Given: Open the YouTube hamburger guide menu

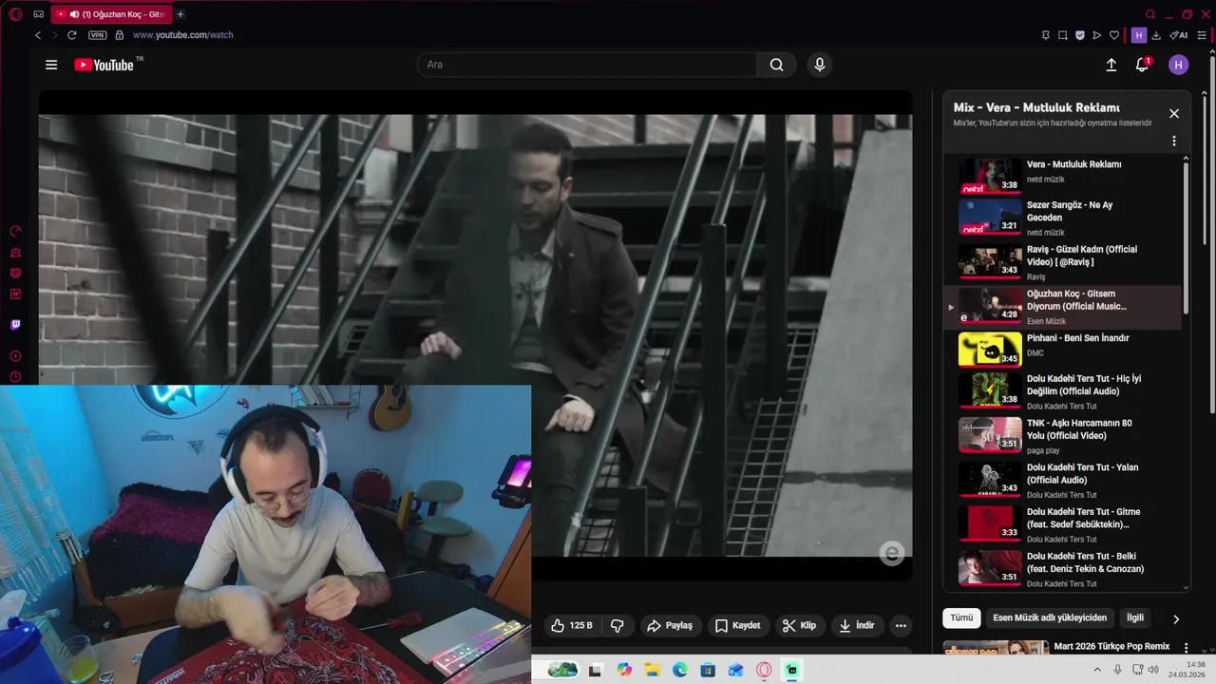Looking at the screenshot, I should click(x=51, y=65).
